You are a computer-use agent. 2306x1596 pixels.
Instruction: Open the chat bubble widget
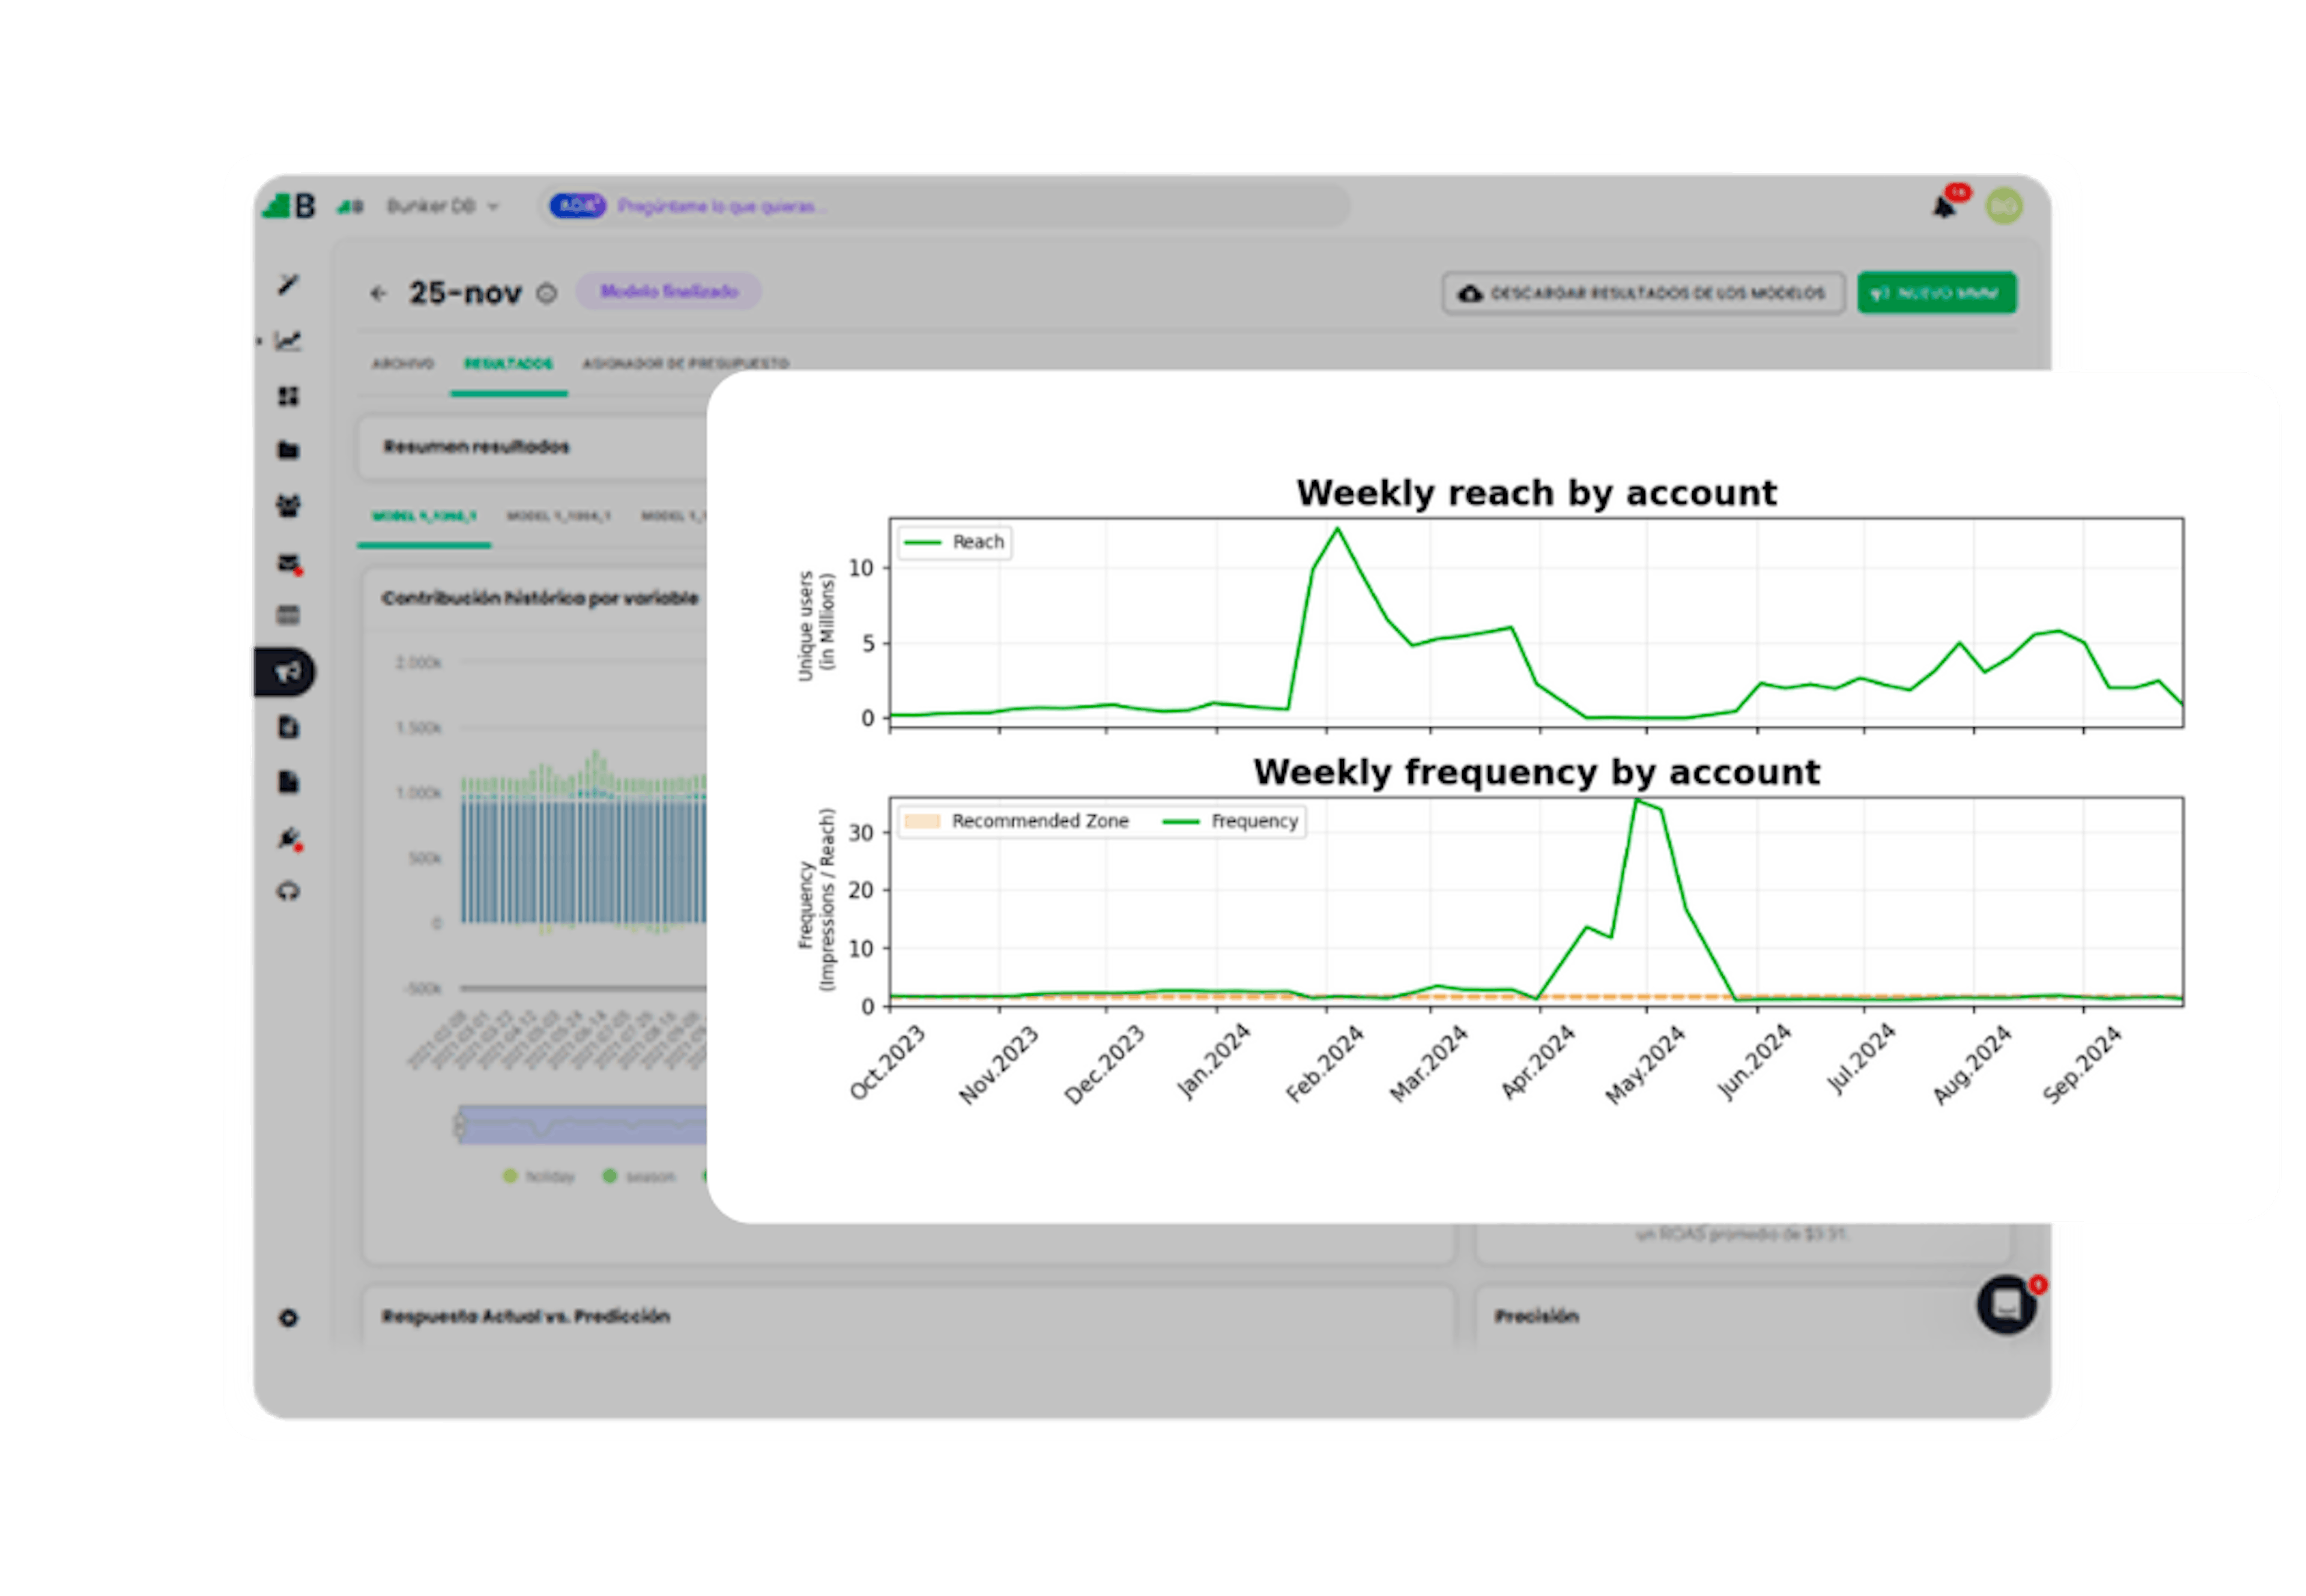click(2006, 1305)
